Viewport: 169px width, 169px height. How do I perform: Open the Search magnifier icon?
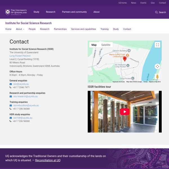[156, 12]
